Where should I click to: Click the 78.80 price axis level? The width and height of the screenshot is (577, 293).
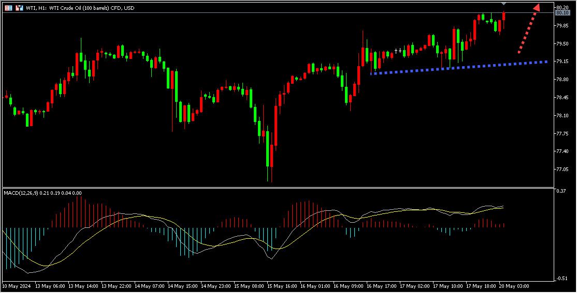tap(562, 80)
